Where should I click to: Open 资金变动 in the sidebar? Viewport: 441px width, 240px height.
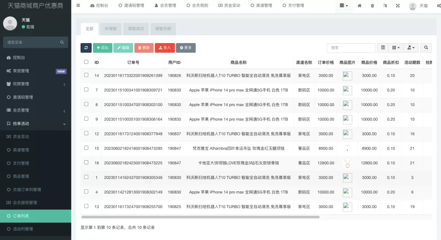point(35,137)
